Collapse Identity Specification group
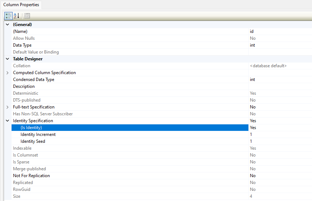The width and height of the screenshot is (312, 201). (8, 121)
